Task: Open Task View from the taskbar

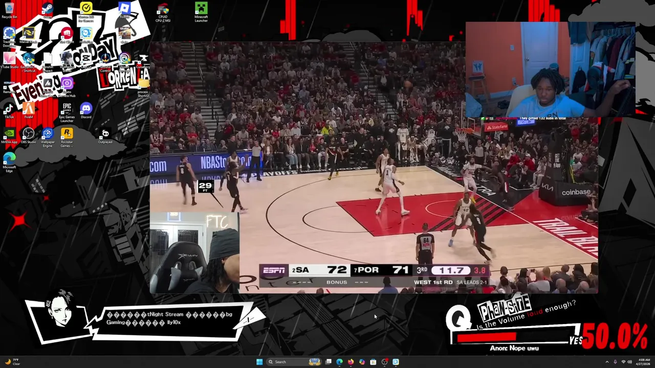Action: [329, 362]
